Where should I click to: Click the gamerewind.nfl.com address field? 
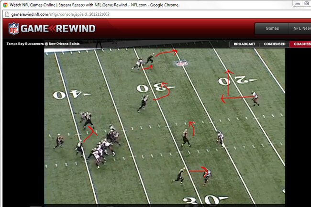pos(156,14)
